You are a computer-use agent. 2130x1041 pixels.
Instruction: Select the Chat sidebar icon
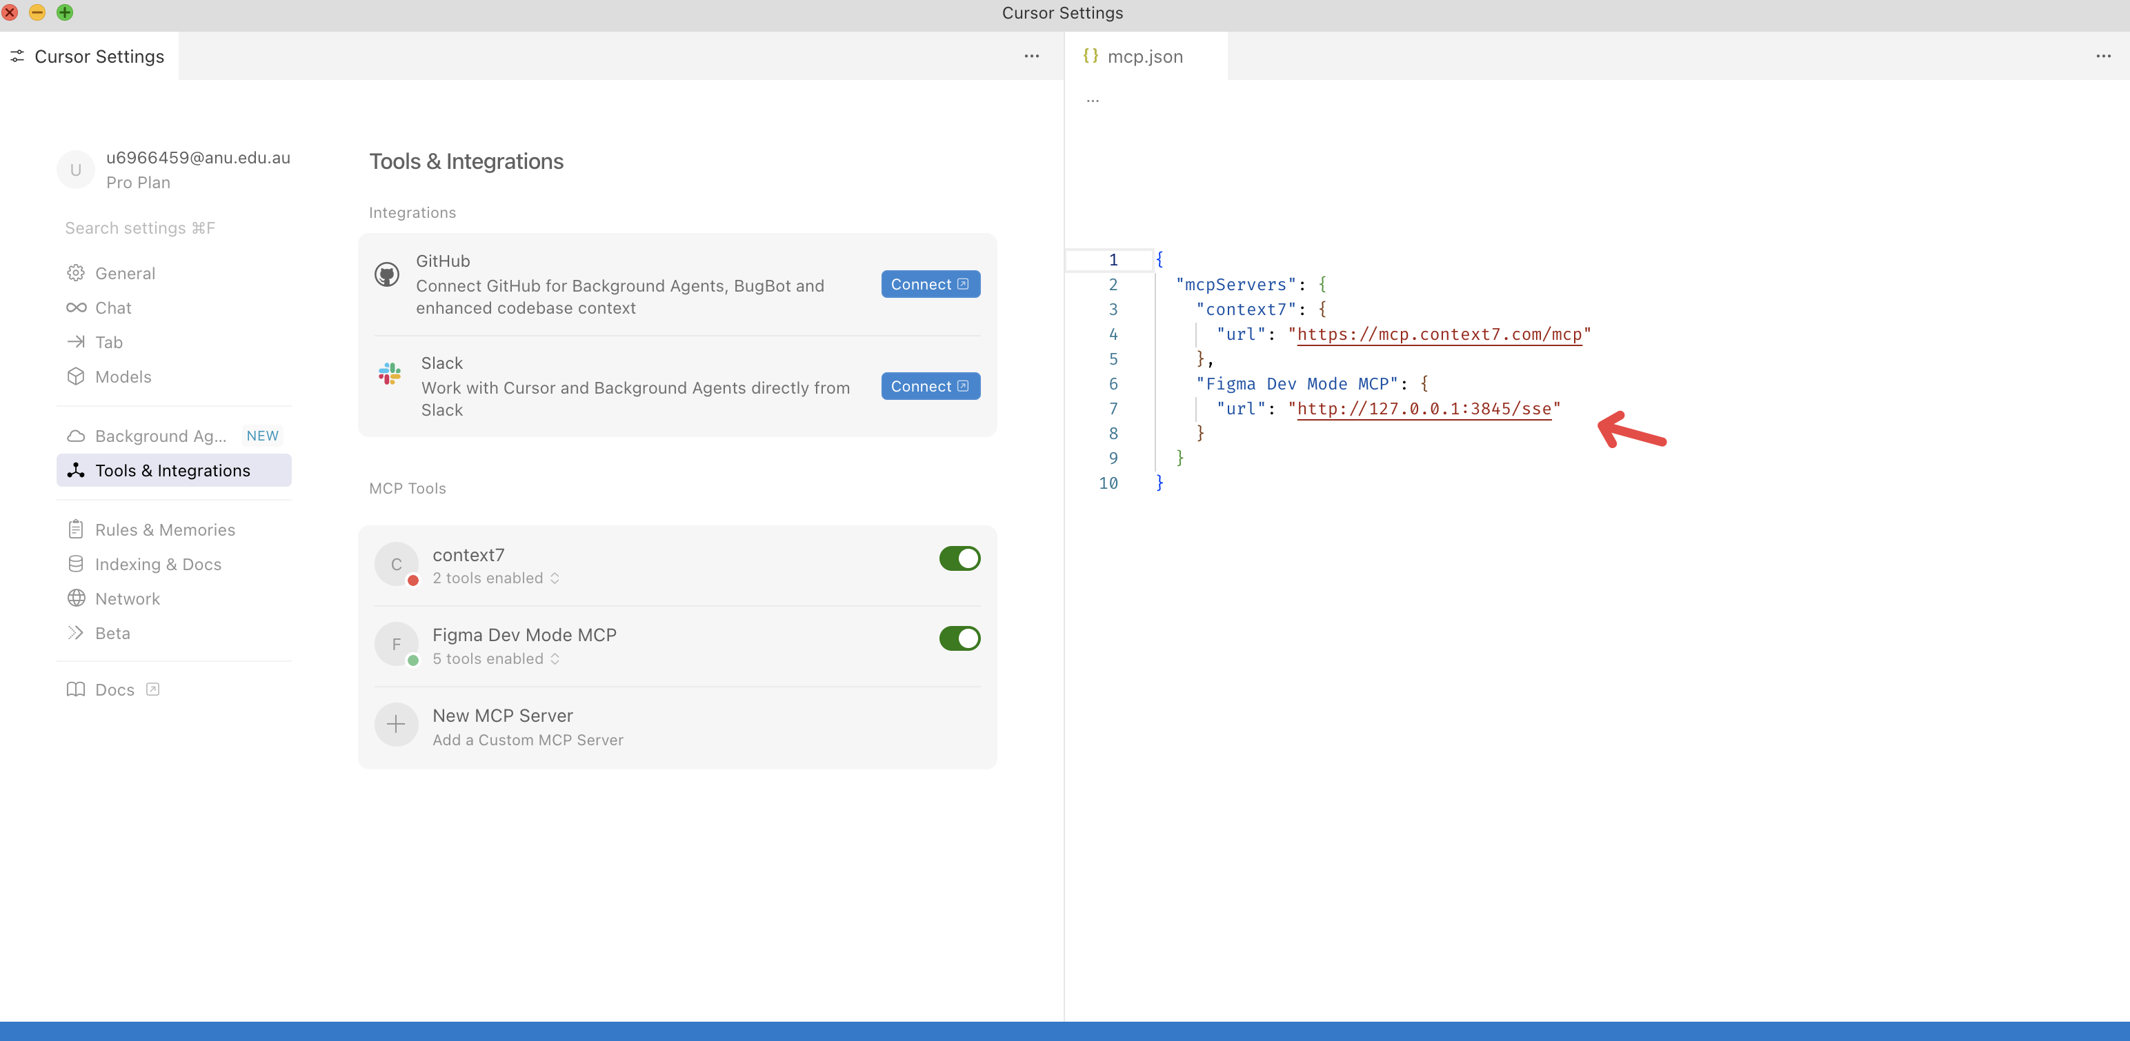pos(75,307)
